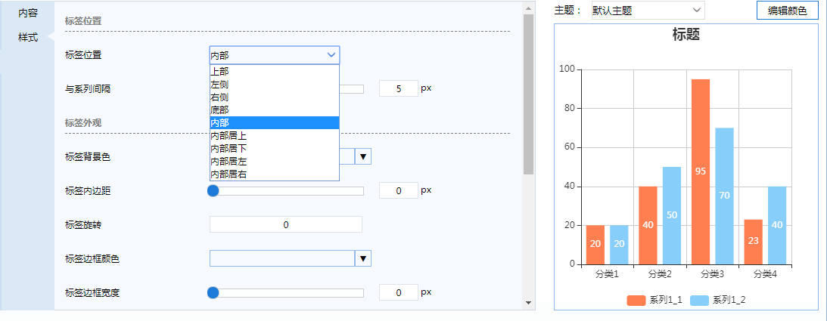Click the 标签内边距 slider handle
The height and width of the screenshot is (321, 827).
tap(213, 191)
